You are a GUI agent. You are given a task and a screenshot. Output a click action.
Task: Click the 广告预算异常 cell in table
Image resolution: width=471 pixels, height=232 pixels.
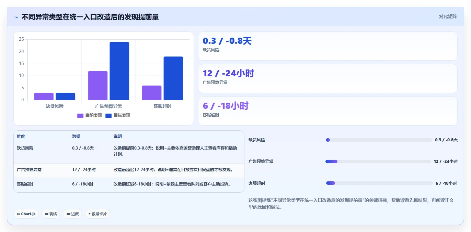coord(29,169)
